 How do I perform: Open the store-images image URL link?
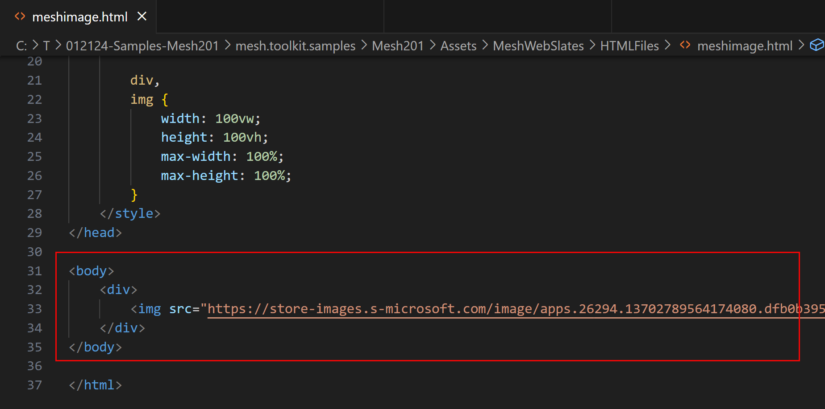coord(516,309)
